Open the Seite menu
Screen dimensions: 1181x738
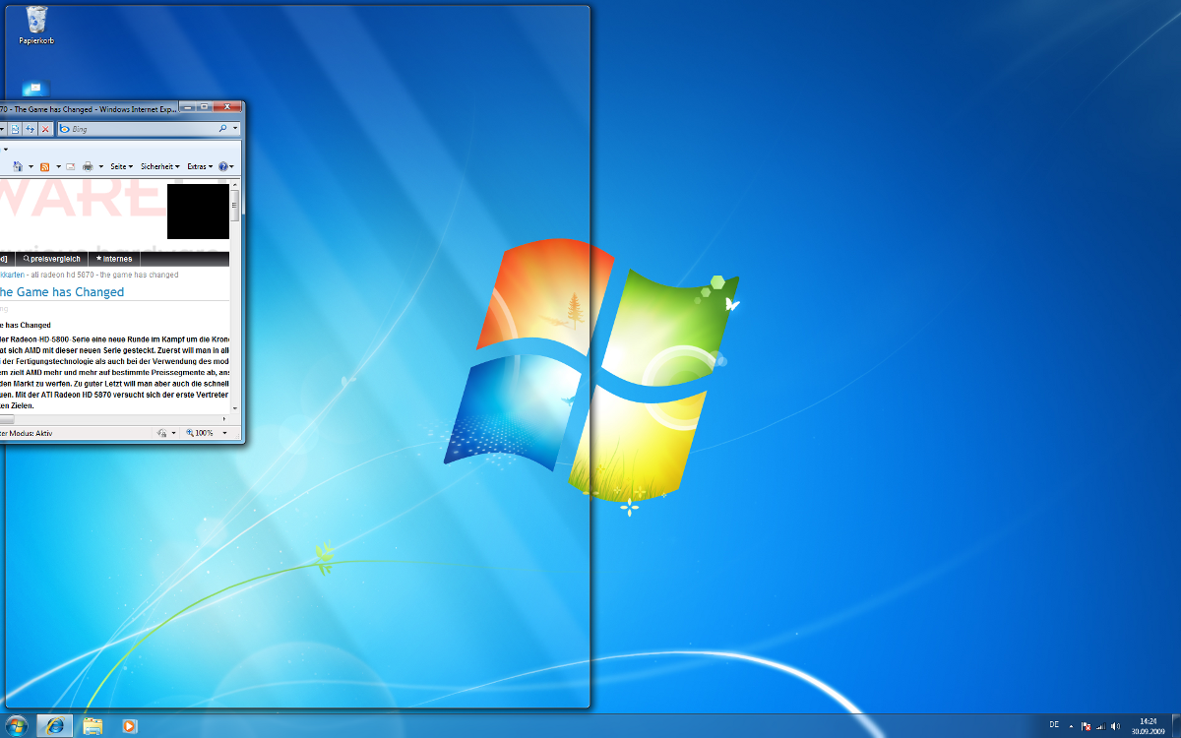click(x=122, y=166)
